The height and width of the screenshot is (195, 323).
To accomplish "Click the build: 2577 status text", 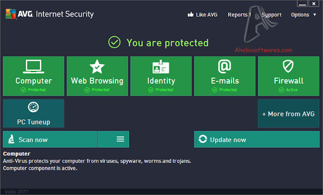I will click(17, 191).
